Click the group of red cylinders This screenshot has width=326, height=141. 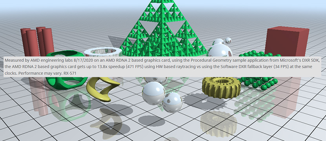(37, 42)
